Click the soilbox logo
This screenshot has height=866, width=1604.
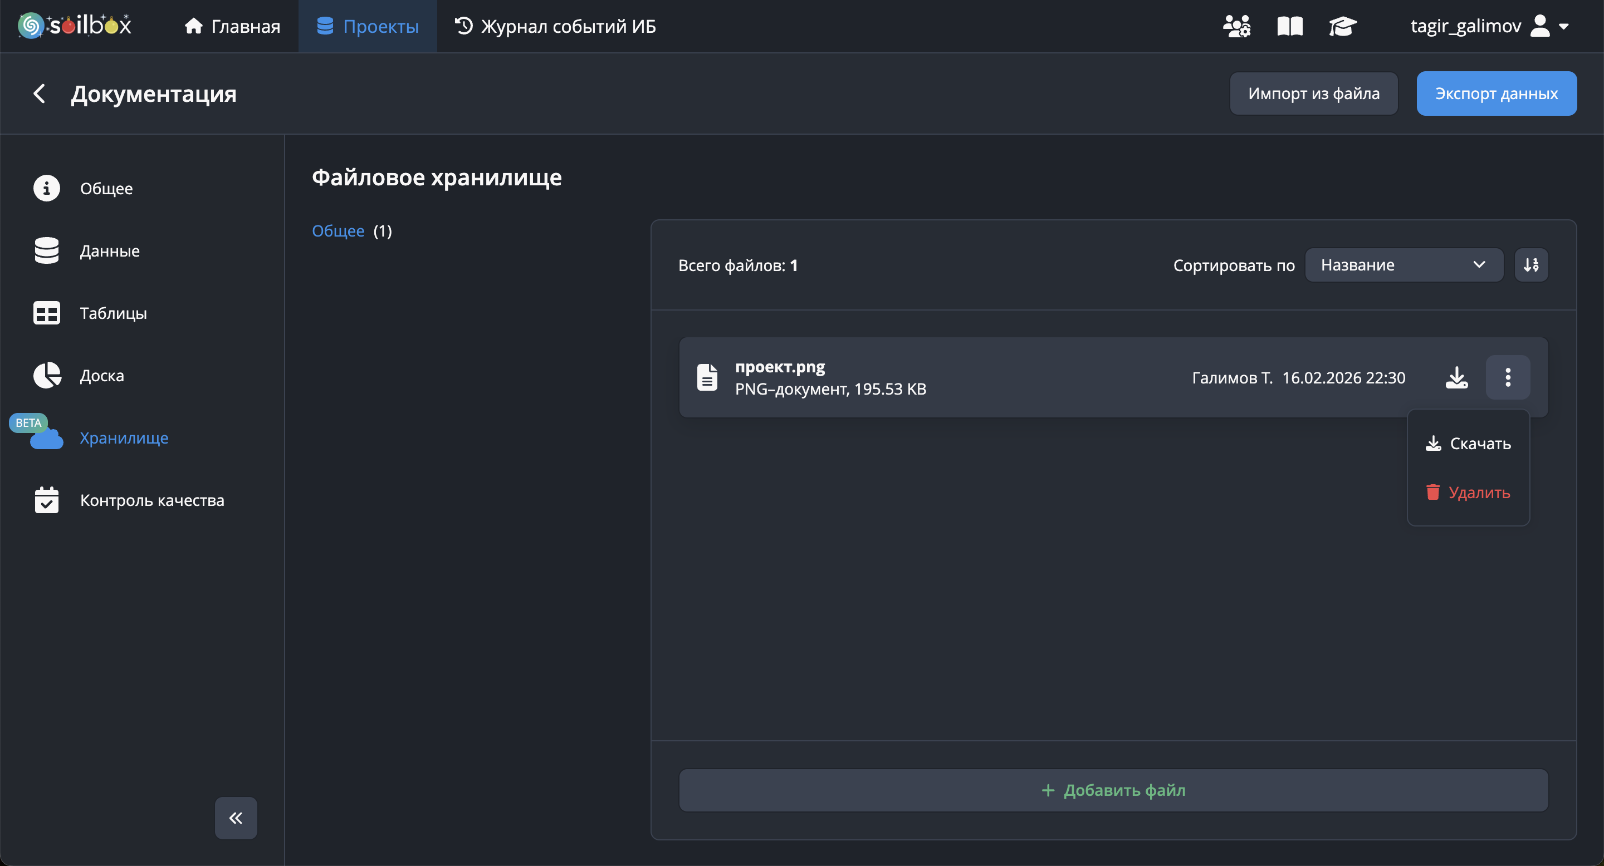[75, 26]
